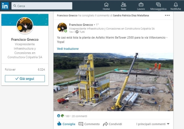Viewport: 184px width, 129px height.
Task: Open the post's three-dot options menu
Action: [167, 15]
